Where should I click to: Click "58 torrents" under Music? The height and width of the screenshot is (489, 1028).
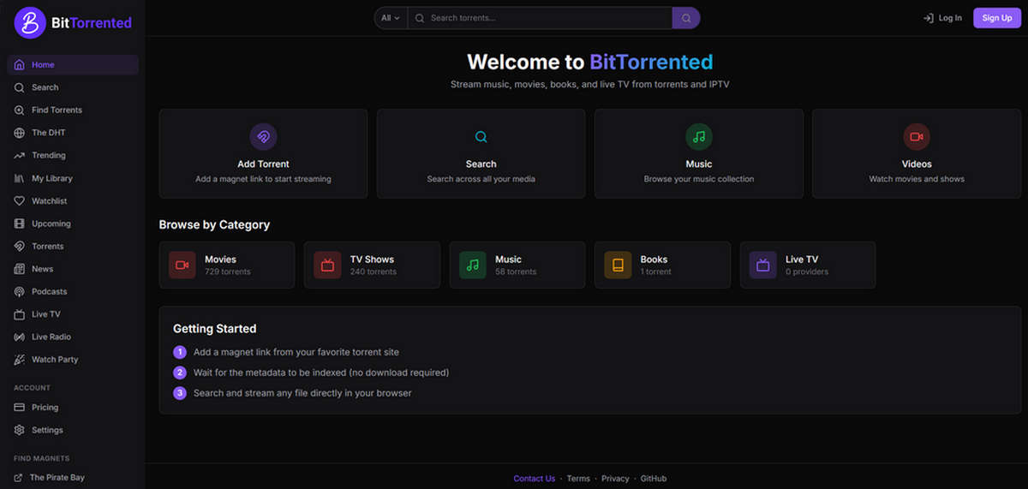(516, 272)
